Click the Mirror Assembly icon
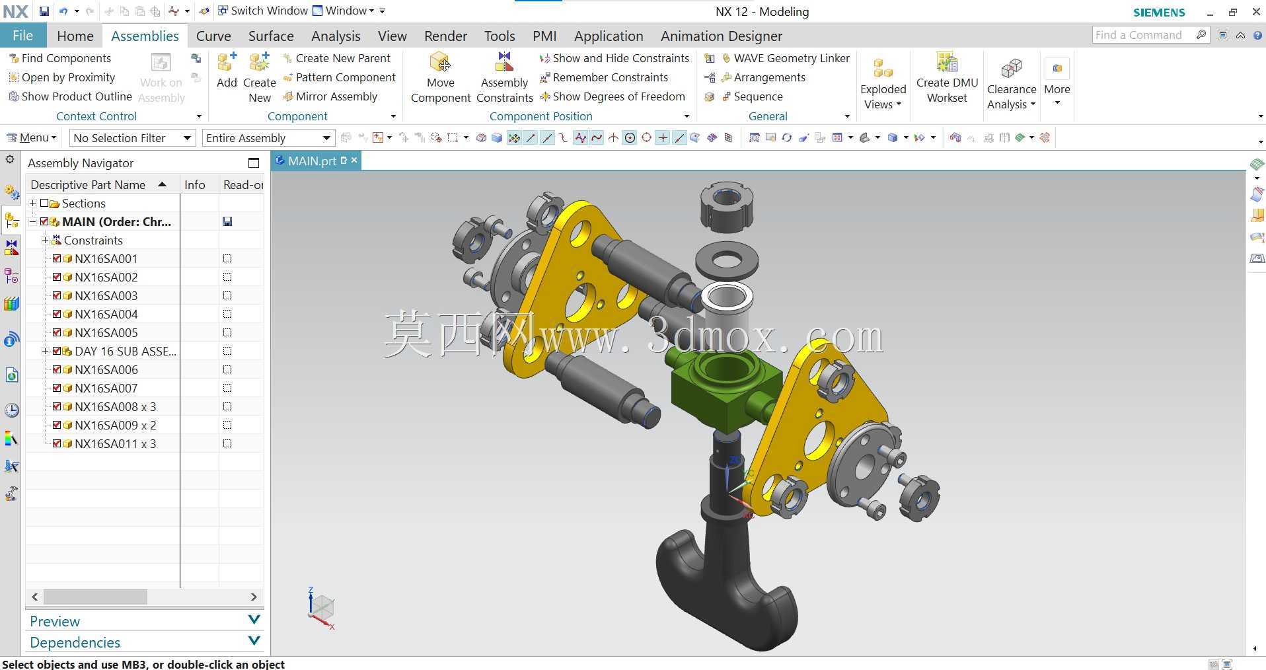The height and width of the screenshot is (670, 1266). [x=288, y=96]
